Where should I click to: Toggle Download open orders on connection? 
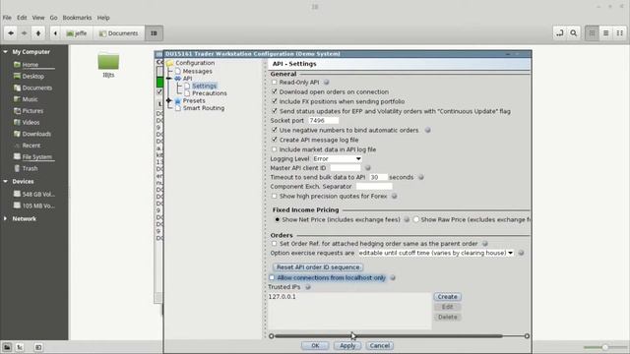[x=275, y=91]
